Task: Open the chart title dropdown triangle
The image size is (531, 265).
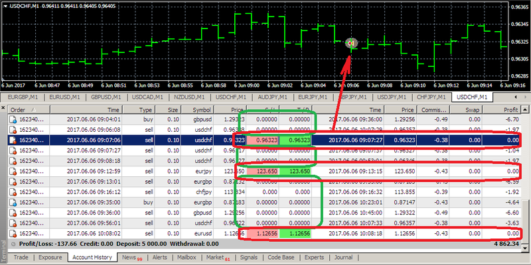Action: coord(6,6)
